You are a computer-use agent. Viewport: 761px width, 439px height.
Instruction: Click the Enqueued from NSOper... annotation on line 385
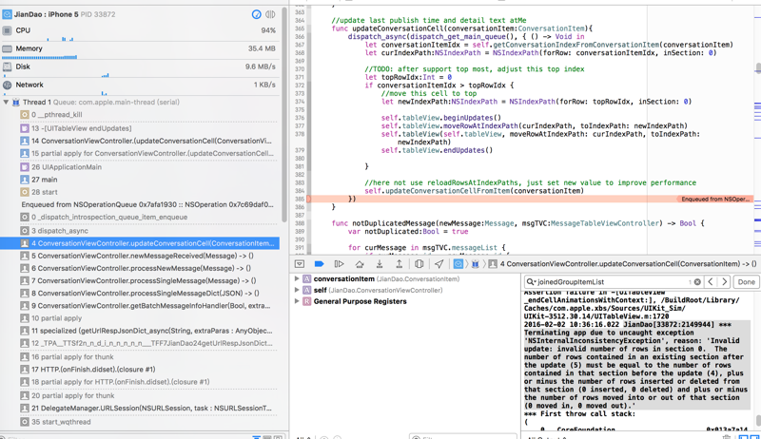click(715, 200)
